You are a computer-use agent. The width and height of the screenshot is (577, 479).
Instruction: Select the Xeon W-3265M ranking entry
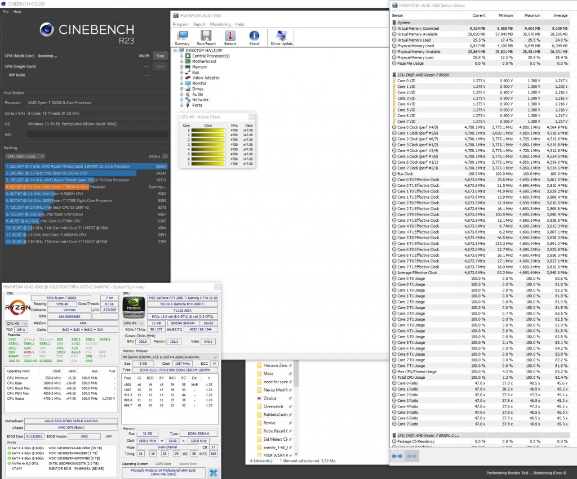point(86,173)
